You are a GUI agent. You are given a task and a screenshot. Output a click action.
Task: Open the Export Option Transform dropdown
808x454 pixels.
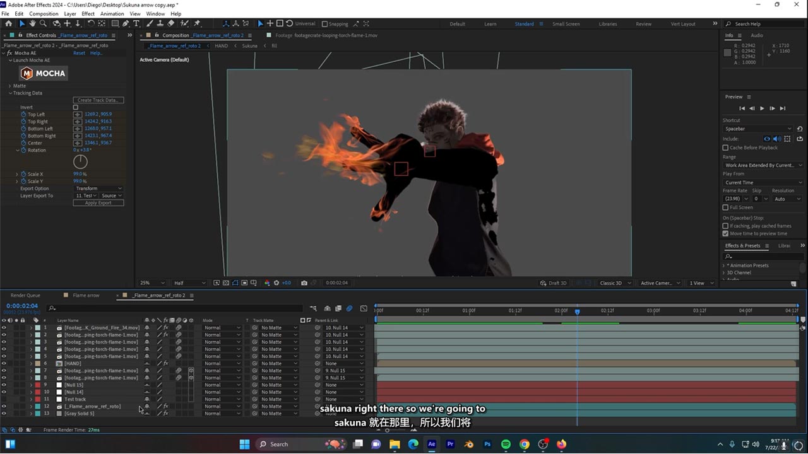[x=99, y=189]
